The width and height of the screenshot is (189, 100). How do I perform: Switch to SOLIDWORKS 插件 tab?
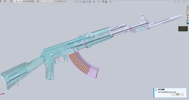pyautogui.click(x=28, y=1)
